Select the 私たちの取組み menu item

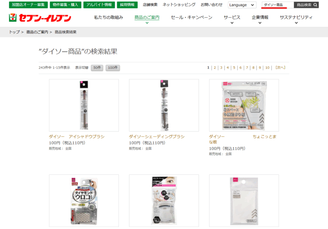tap(108, 17)
